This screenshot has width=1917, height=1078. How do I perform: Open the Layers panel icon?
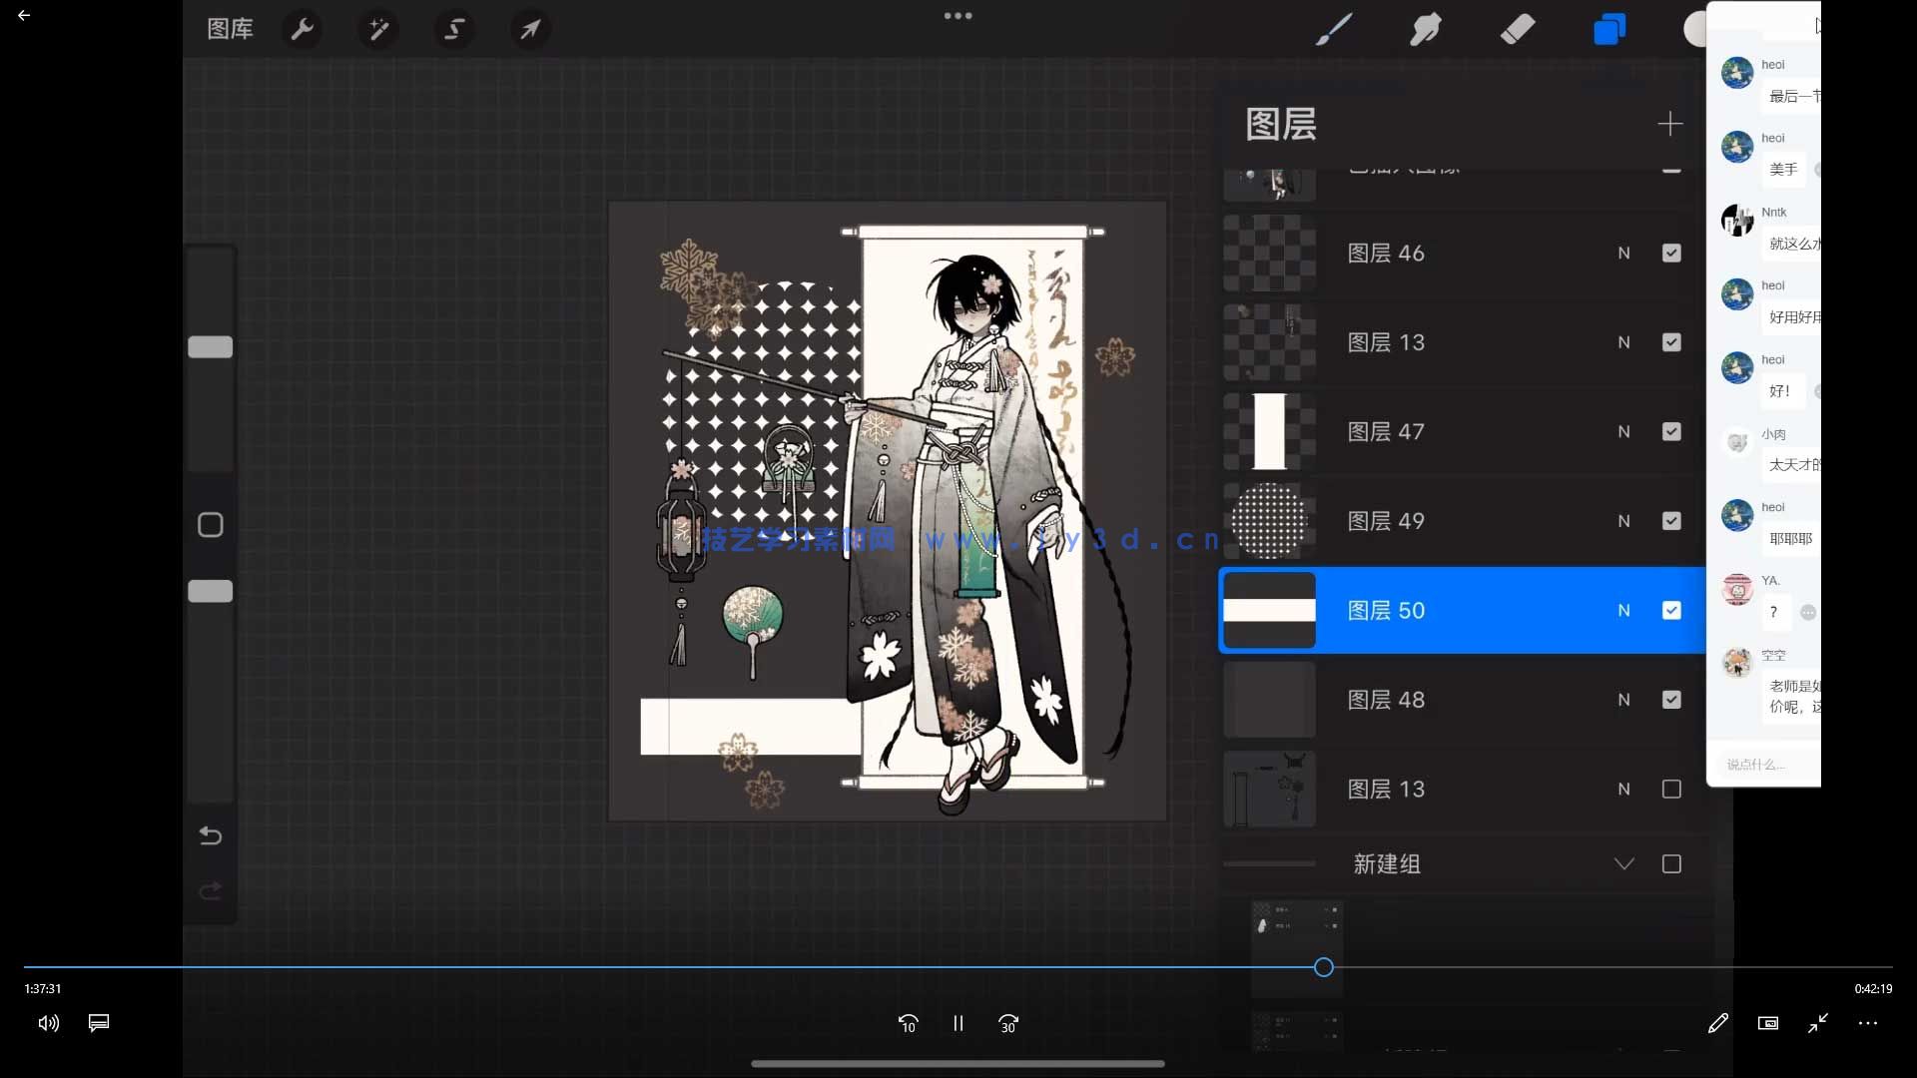[x=1608, y=29]
